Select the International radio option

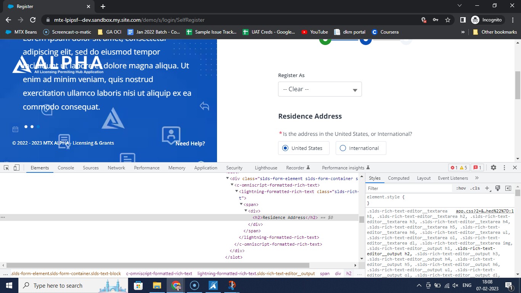point(343,148)
